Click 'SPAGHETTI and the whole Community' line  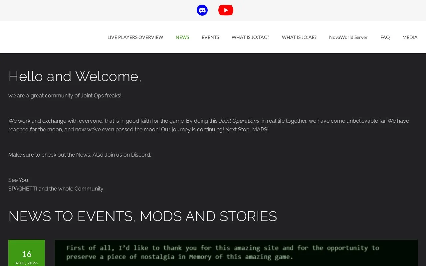pyautogui.click(x=56, y=189)
